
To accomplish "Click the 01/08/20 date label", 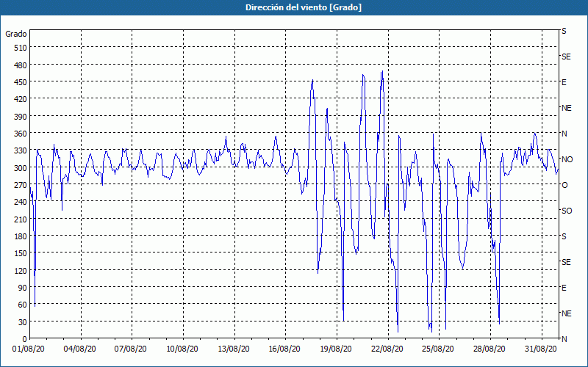I will tap(29, 349).
